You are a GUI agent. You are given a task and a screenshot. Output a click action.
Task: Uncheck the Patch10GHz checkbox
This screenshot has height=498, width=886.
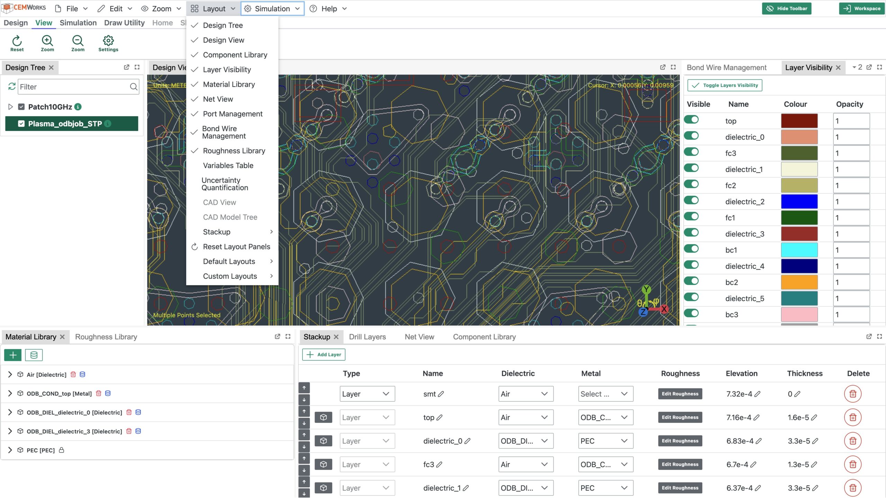(21, 107)
